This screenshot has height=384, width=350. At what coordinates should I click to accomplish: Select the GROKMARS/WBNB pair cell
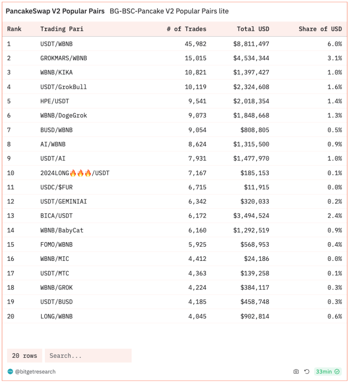pos(64,58)
